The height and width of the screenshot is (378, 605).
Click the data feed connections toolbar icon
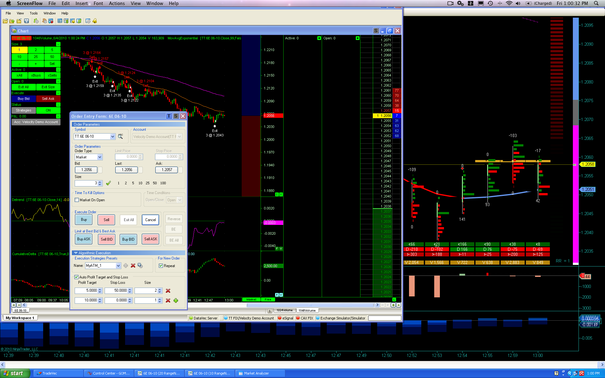[x=44, y=21]
